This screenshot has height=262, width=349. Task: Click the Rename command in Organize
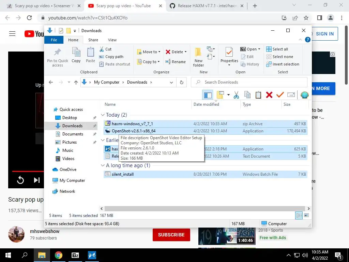[x=176, y=62]
